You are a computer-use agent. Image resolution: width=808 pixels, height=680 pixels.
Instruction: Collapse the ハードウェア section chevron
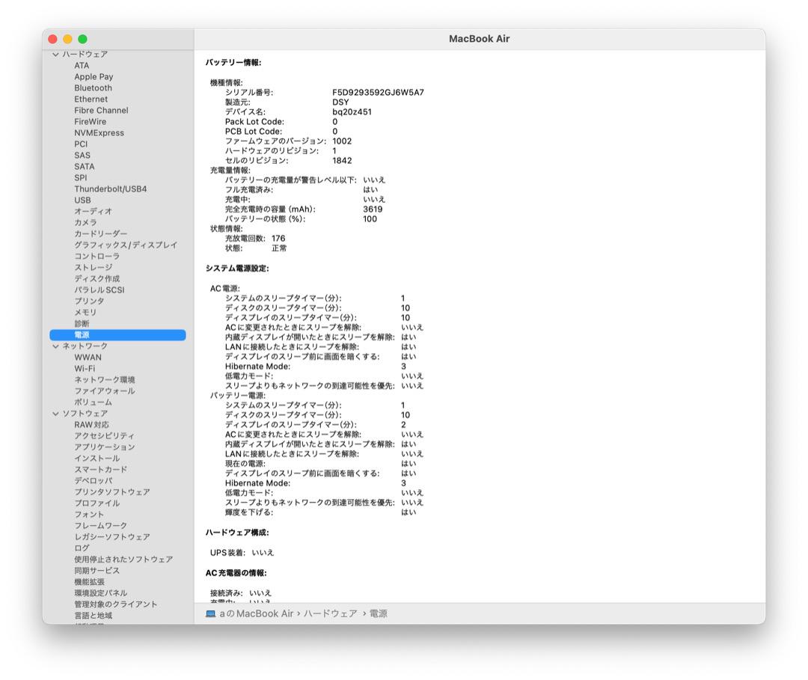(55, 54)
